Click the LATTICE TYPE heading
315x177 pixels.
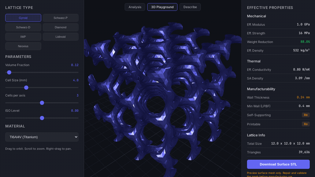pyautogui.click(x=19, y=7)
